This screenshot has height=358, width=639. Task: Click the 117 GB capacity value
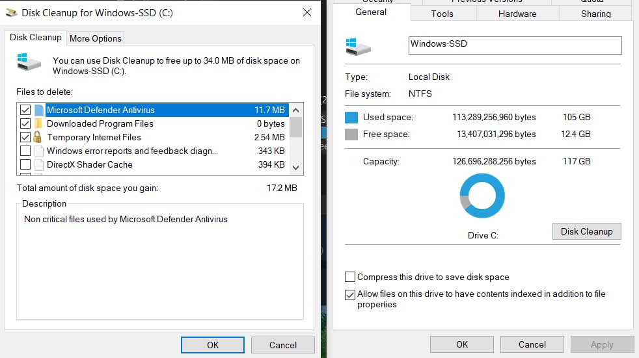click(x=577, y=162)
